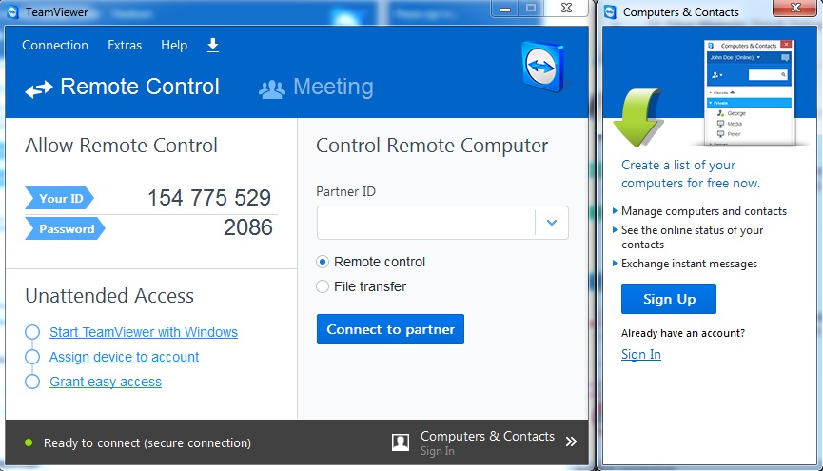This screenshot has height=471, width=823.
Task: Click the Control Remote Computer heading
Action: [432, 146]
